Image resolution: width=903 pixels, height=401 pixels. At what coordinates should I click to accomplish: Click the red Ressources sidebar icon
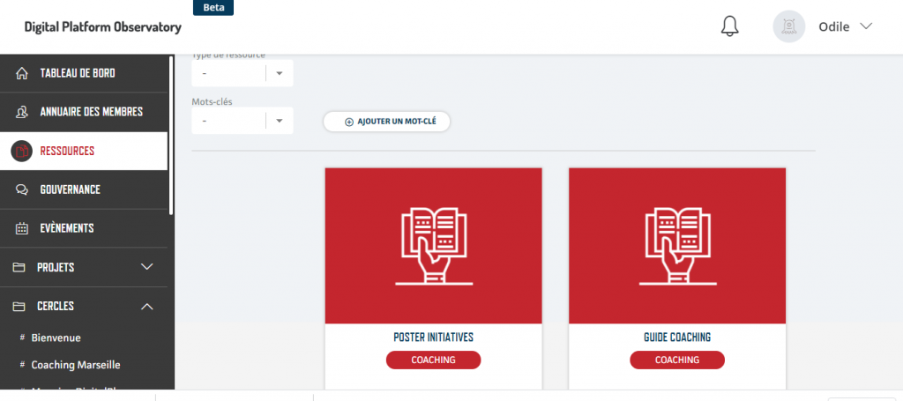[x=22, y=151]
